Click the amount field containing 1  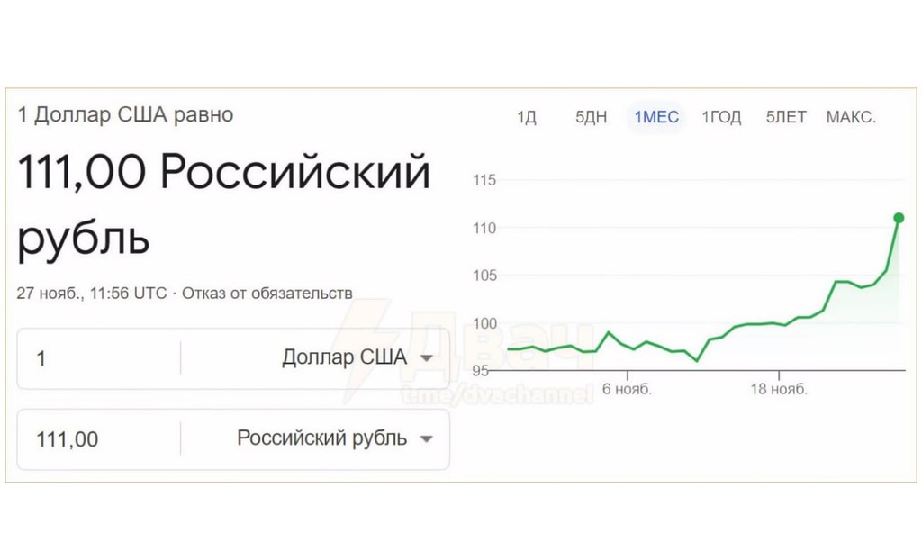99,358
